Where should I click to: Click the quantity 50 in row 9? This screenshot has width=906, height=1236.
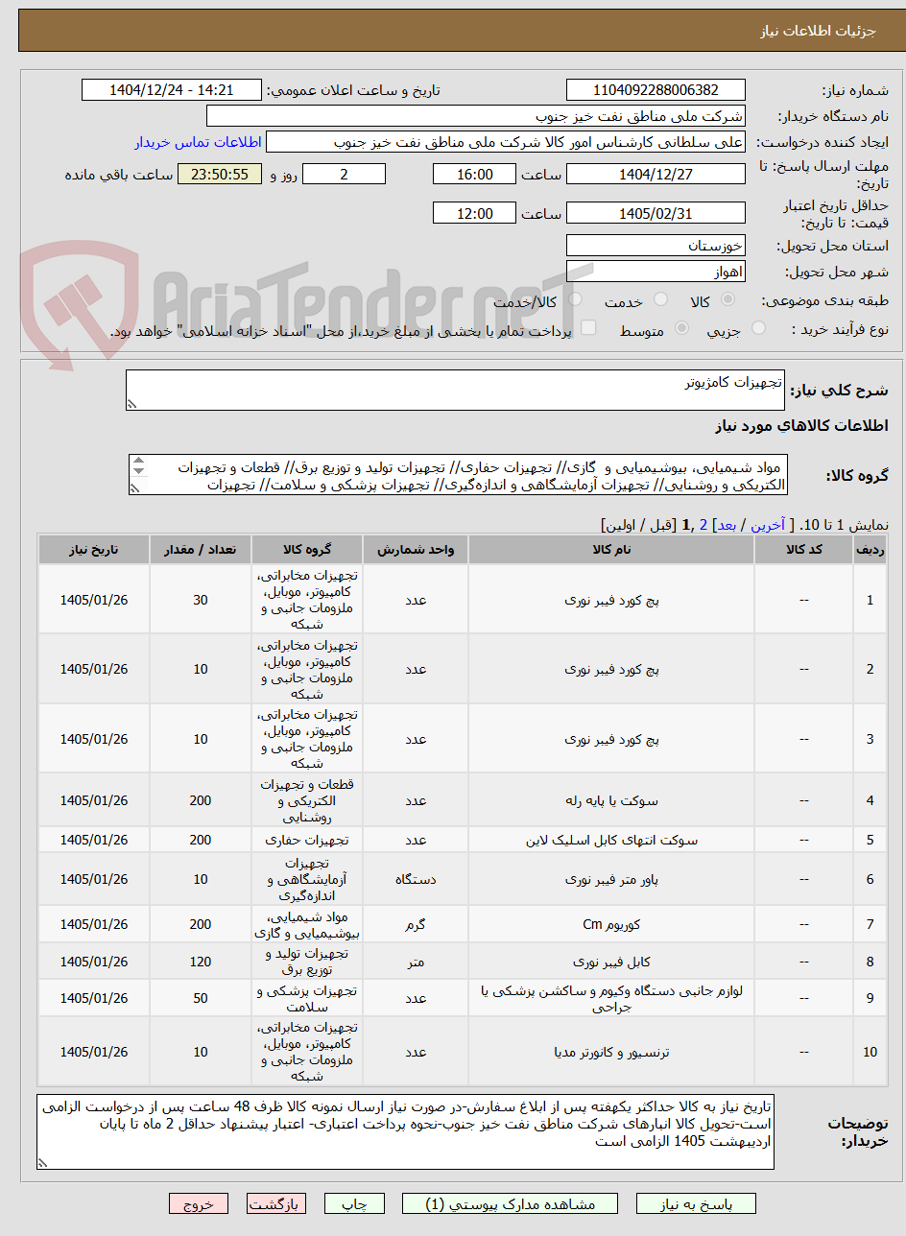[200, 998]
